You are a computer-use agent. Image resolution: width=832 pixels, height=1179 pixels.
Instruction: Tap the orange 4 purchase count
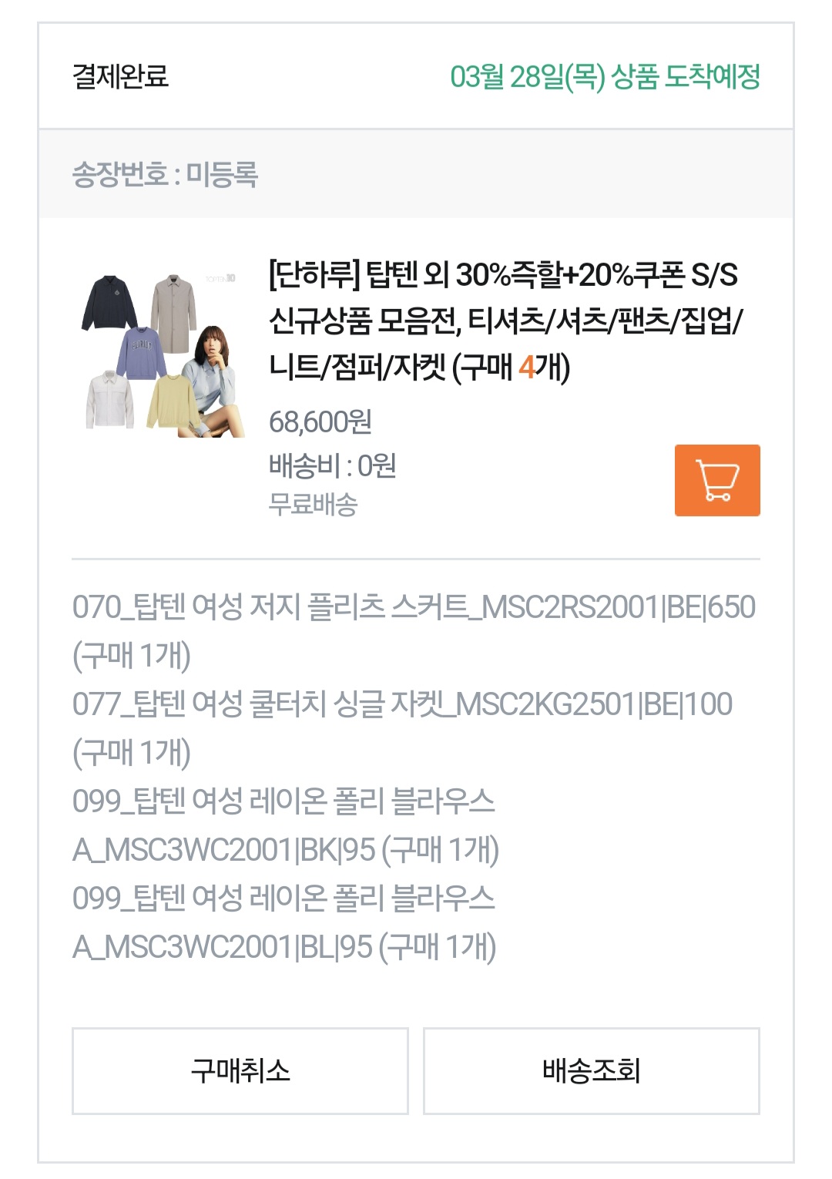(527, 367)
